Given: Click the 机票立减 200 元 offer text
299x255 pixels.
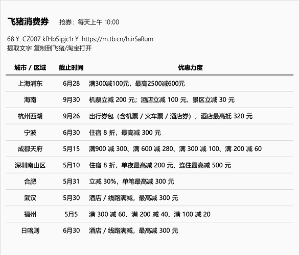Looking at the screenshot, I should coord(111,100).
